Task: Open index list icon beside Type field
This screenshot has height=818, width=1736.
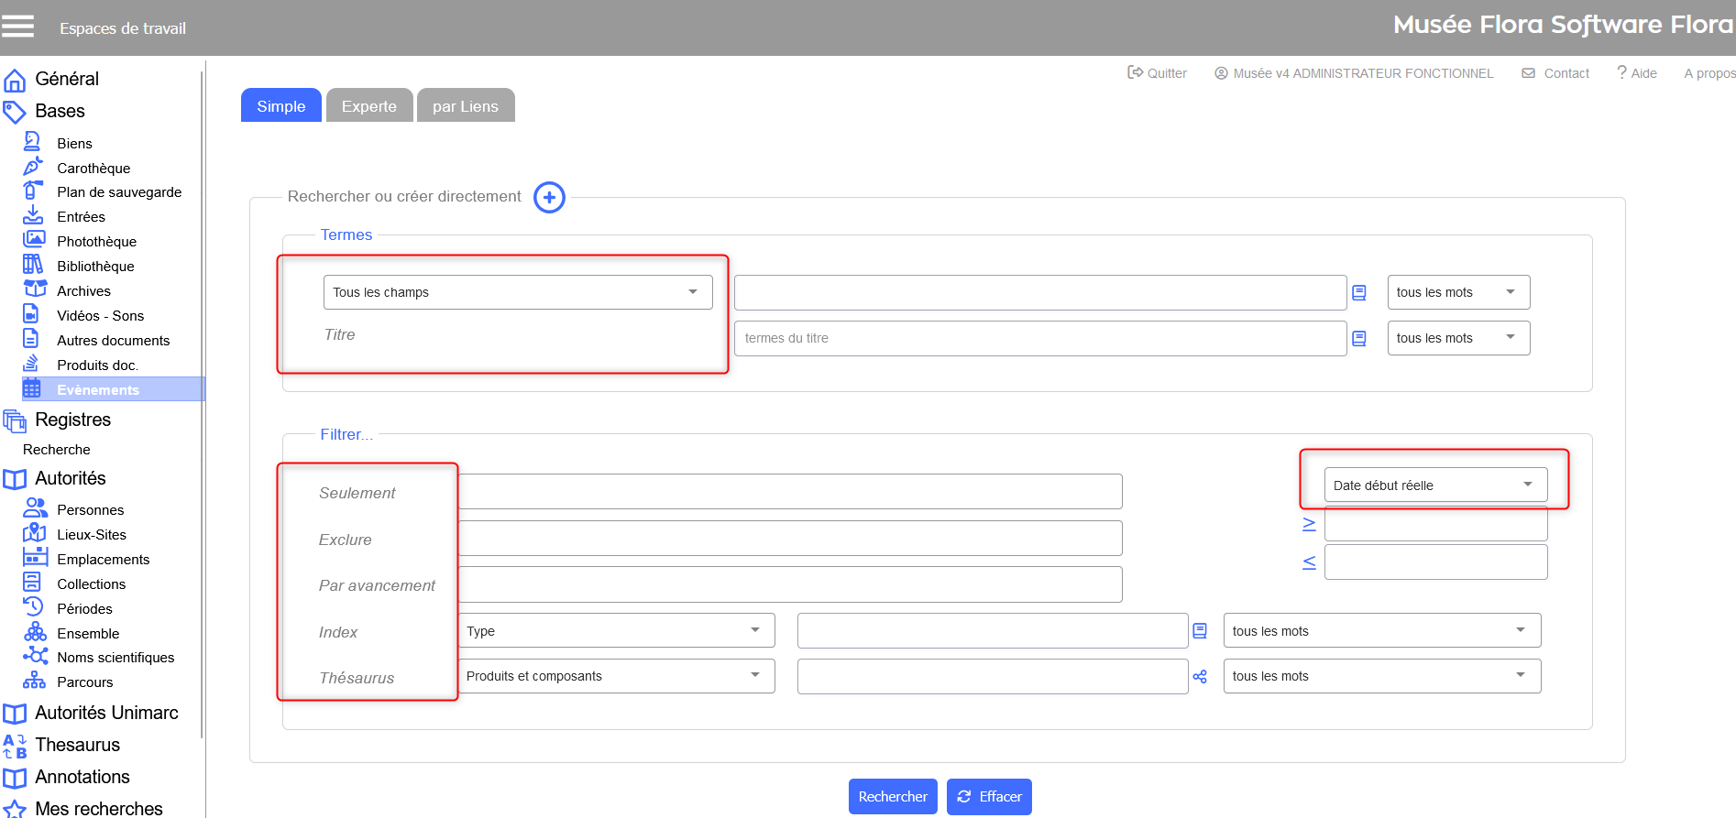Action: click(x=1200, y=631)
